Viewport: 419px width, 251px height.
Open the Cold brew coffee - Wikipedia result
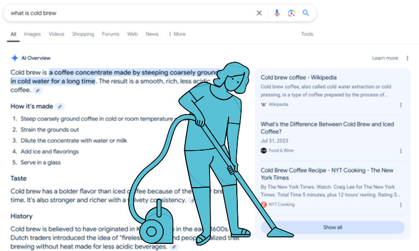pyautogui.click(x=298, y=77)
